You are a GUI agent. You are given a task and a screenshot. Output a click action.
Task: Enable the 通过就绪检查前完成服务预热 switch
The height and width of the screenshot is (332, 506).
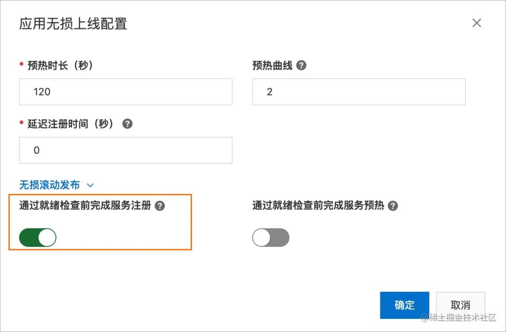coord(271,238)
